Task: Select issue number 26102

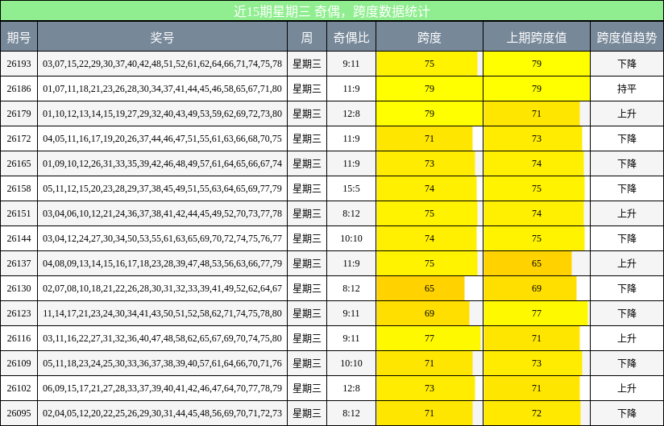Action: [19, 388]
